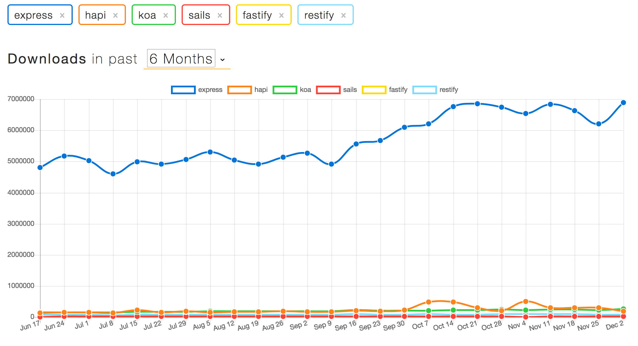Toggle express series in chart legend
The image size is (638, 346).
click(x=183, y=90)
